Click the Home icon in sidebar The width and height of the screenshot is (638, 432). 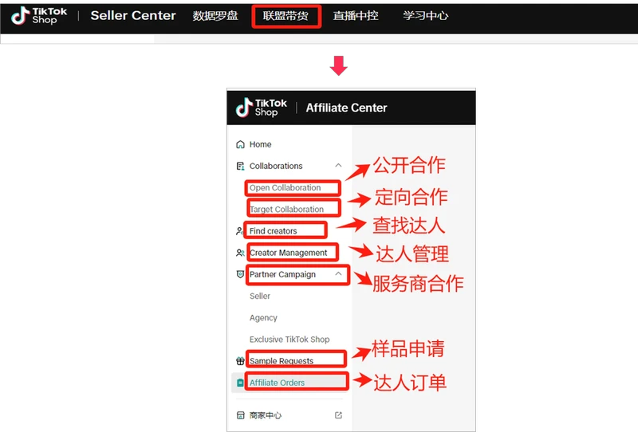(241, 145)
